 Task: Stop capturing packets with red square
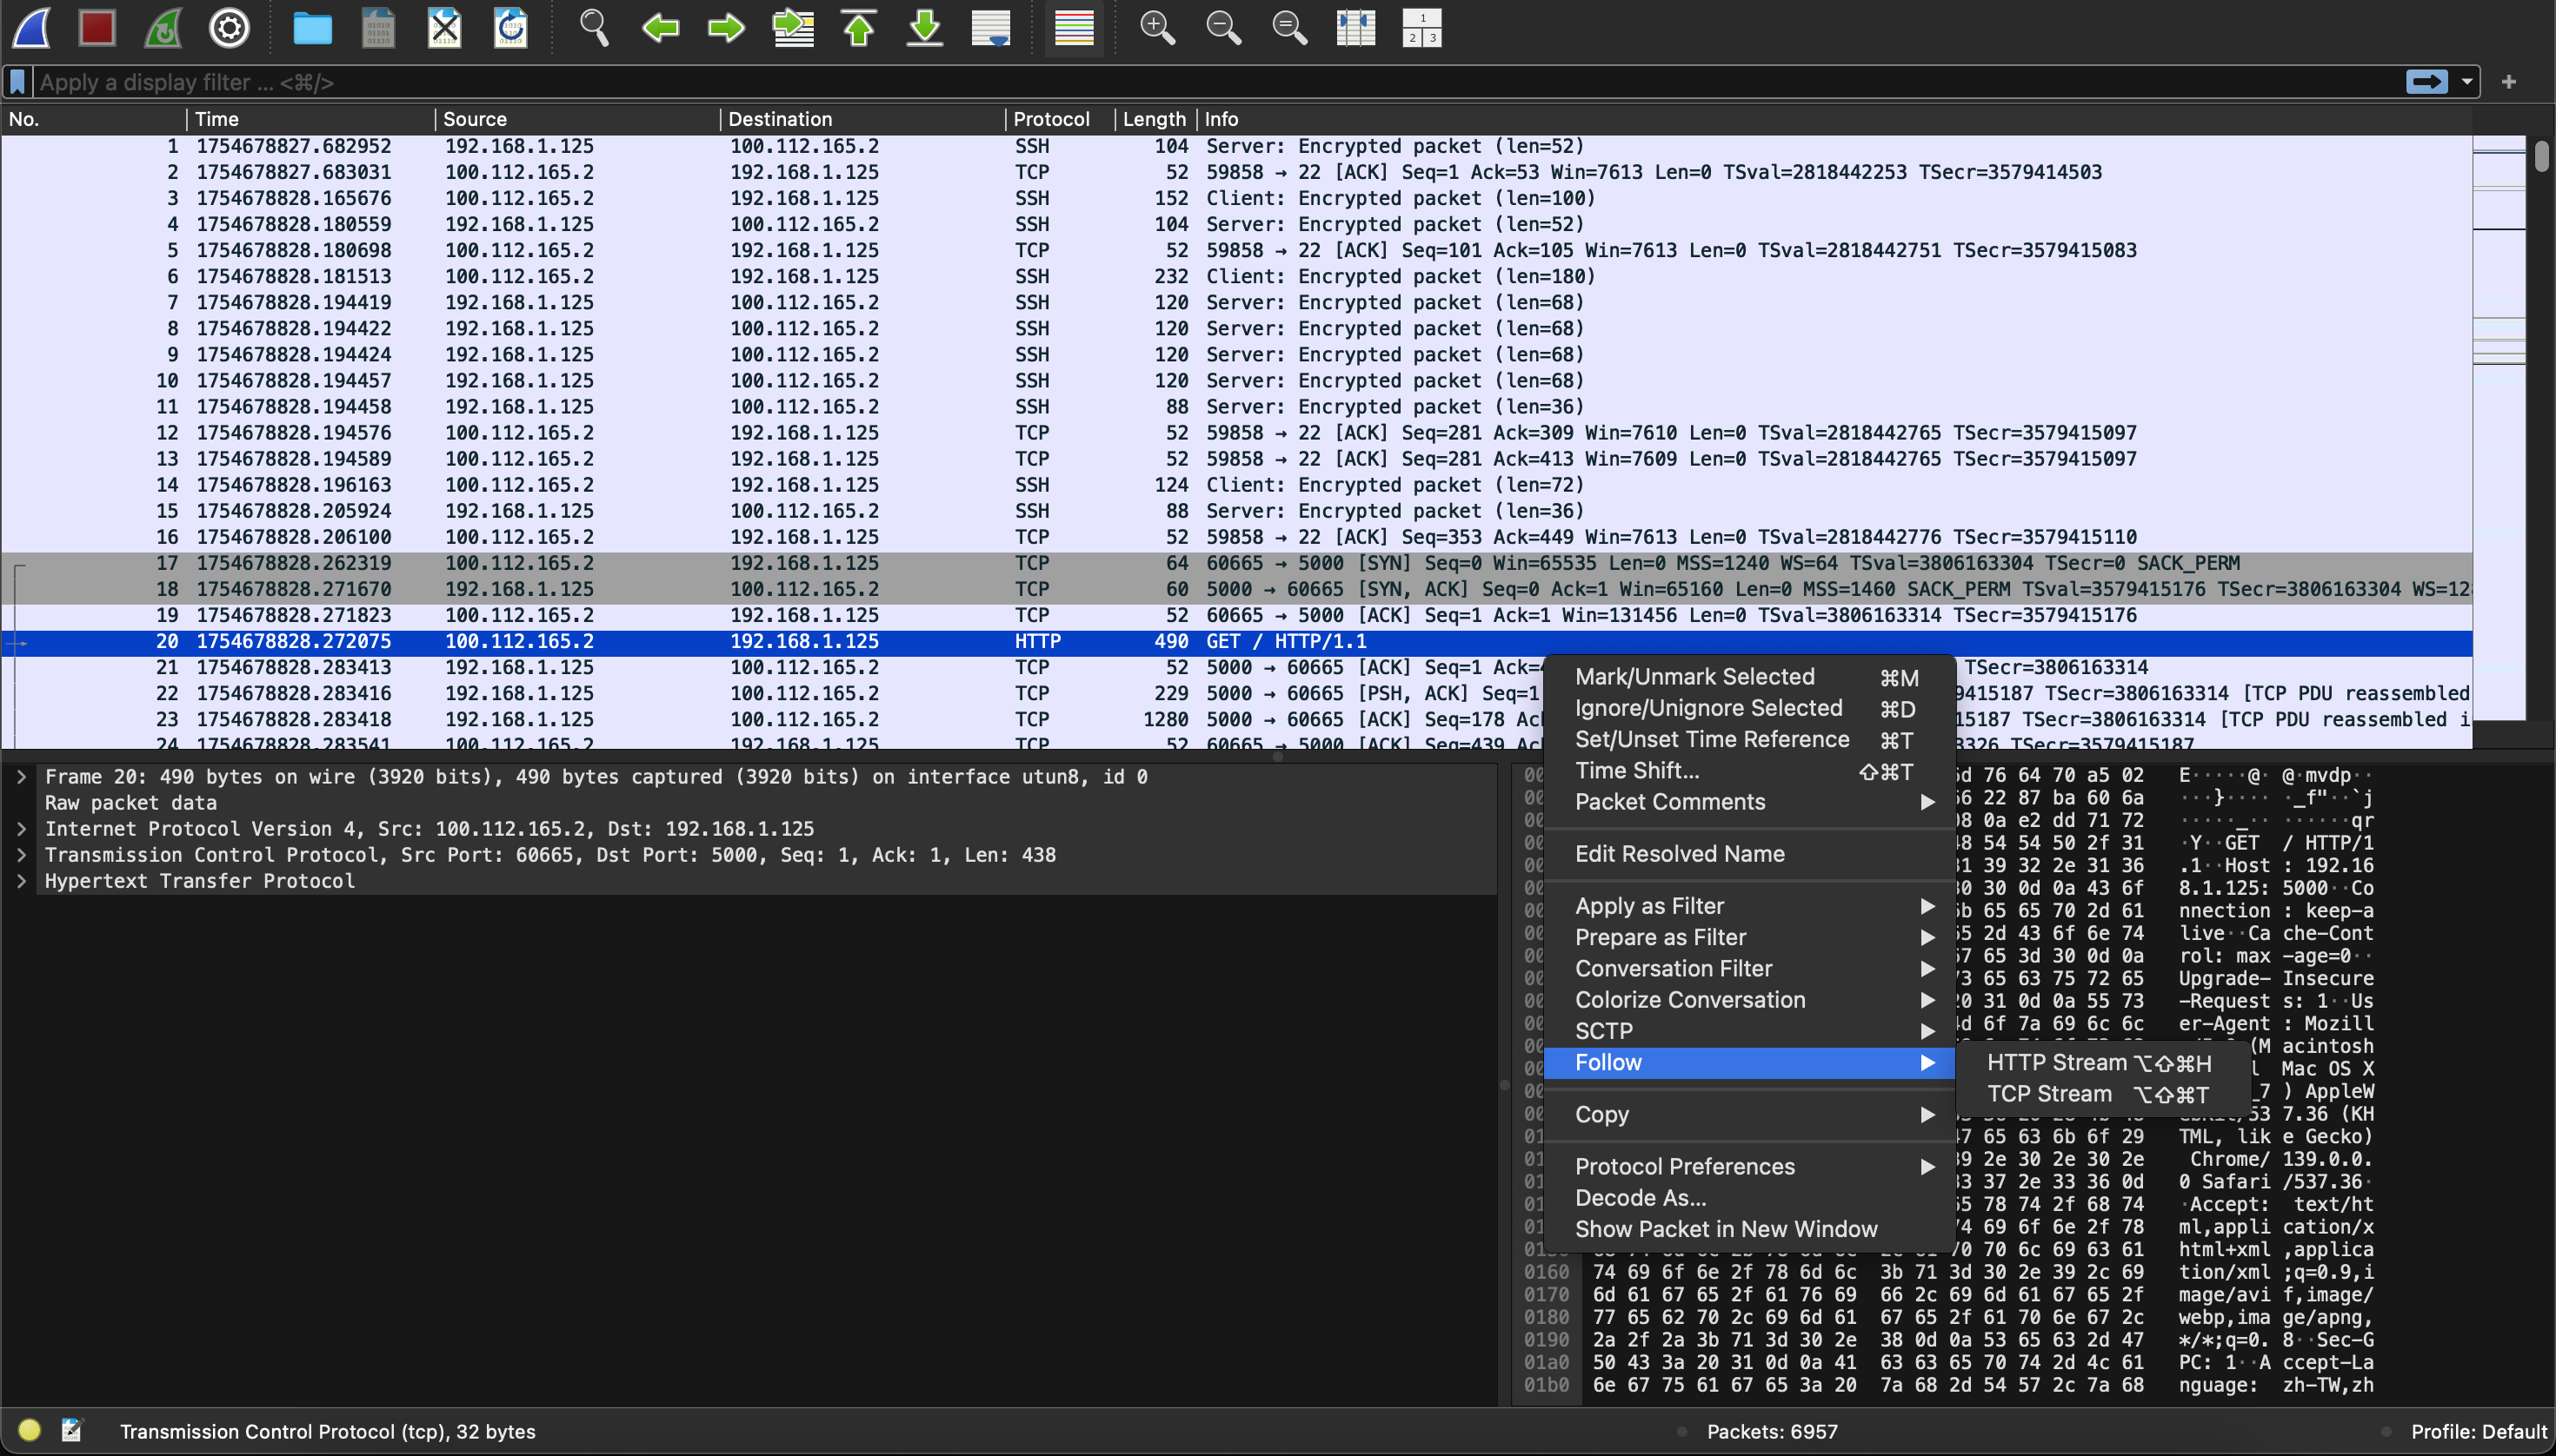pyautogui.click(x=97, y=28)
